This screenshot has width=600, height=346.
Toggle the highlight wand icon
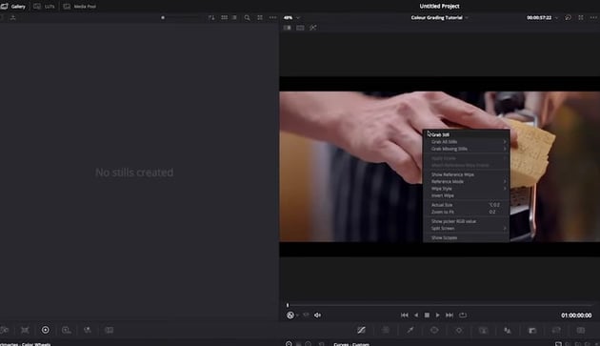313,28
